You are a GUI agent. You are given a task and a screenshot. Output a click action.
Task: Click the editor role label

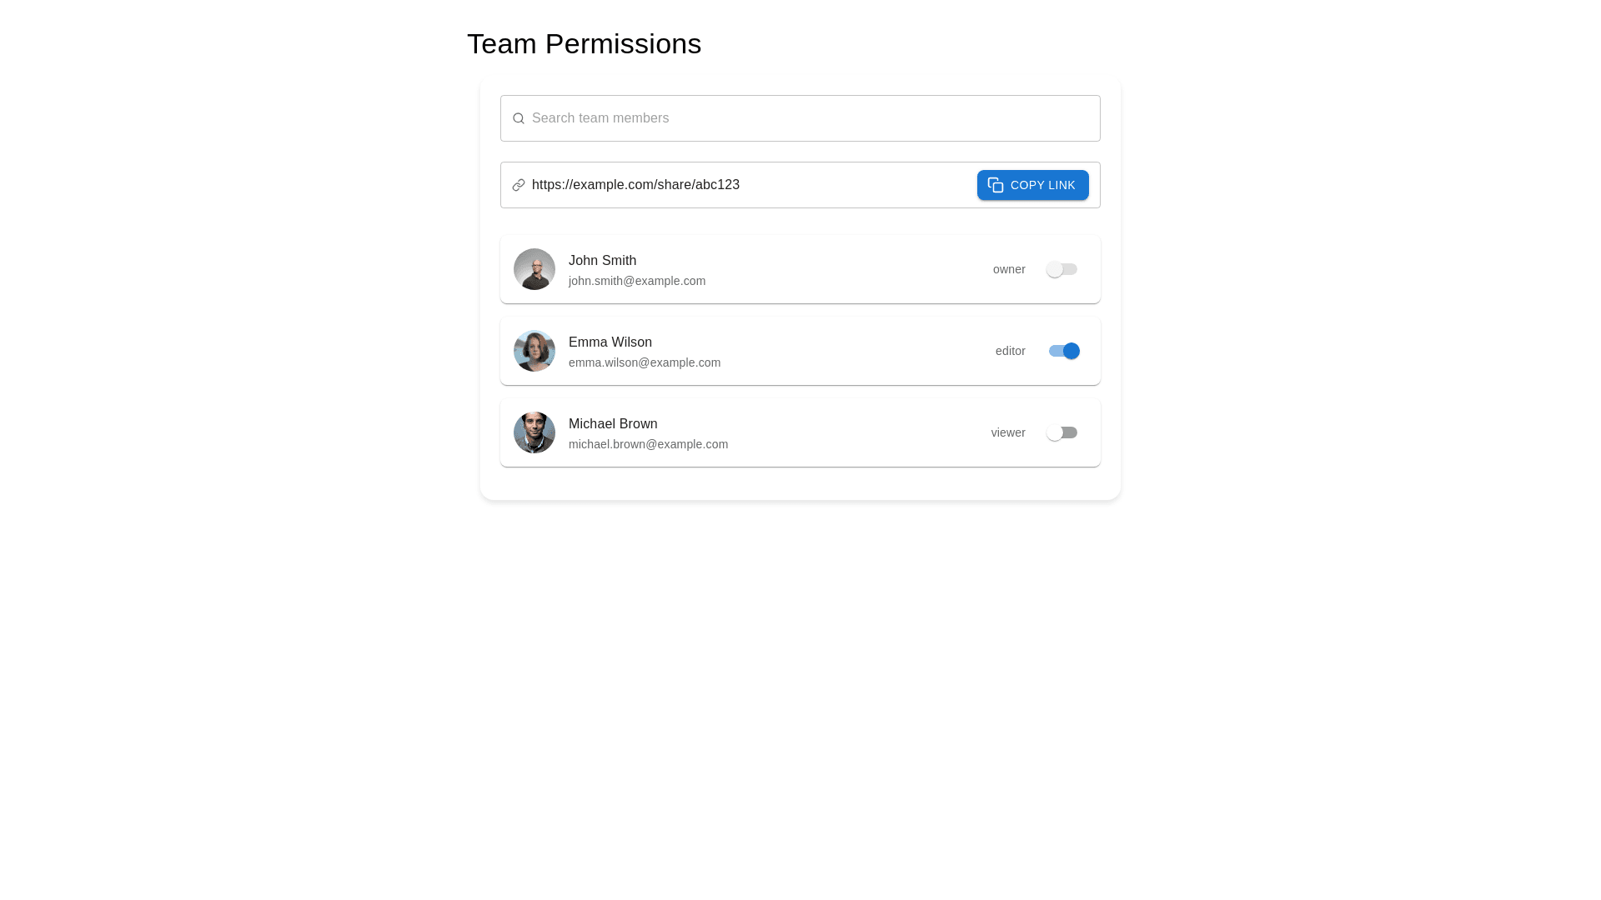[1010, 351]
